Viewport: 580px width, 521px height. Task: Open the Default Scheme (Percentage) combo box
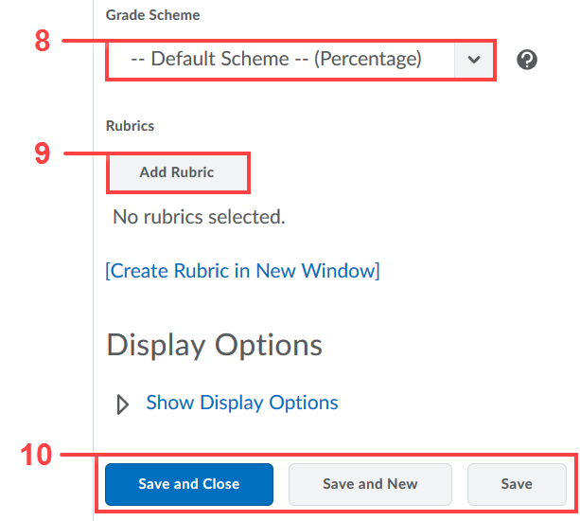click(x=300, y=60)
